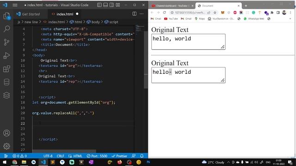The width and height of the screenshot is (296, 166).
Task: Bookmark this page with star icon
Action: click(x=215, y=12)
